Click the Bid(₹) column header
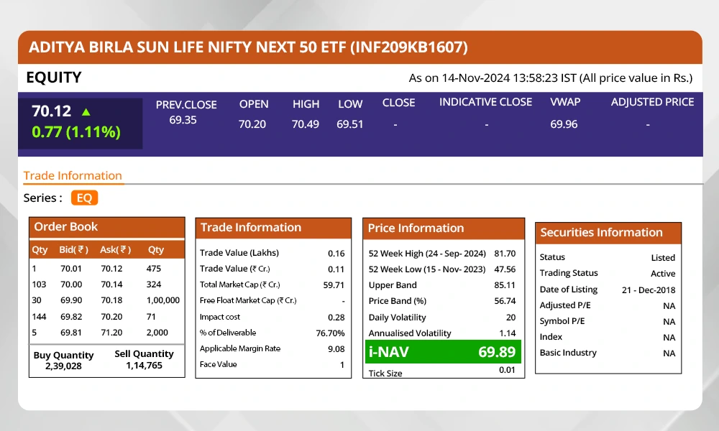Viewport: 719px width, 431px height. point(73,250)
